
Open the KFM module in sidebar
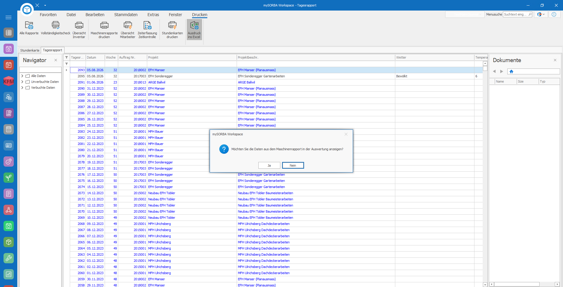tap(9, 81)
